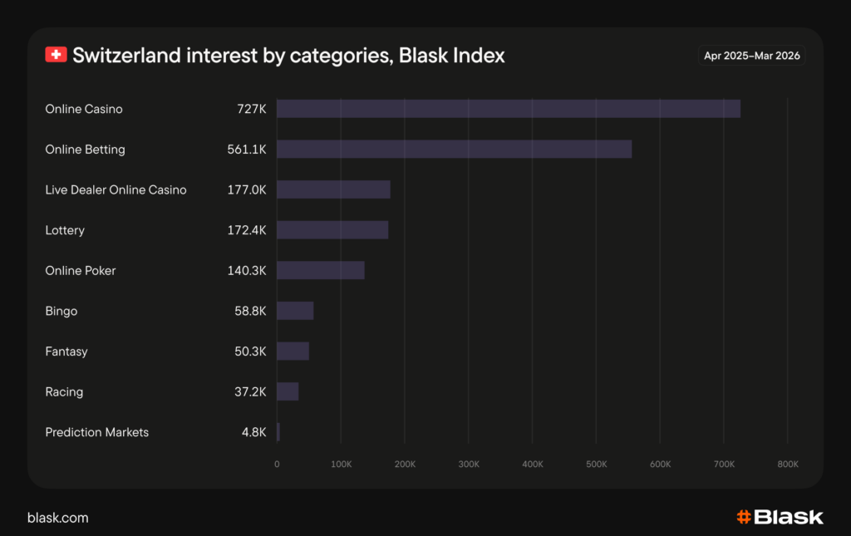Click the Fantasy bar
851x536 pixels.
293,351
